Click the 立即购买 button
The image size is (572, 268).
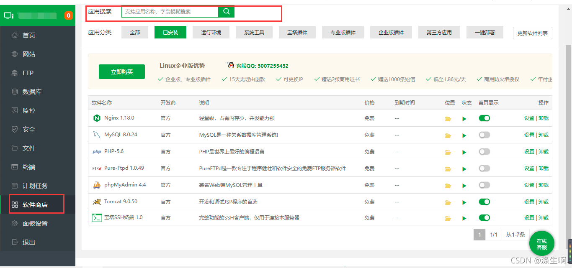(122, 72)
